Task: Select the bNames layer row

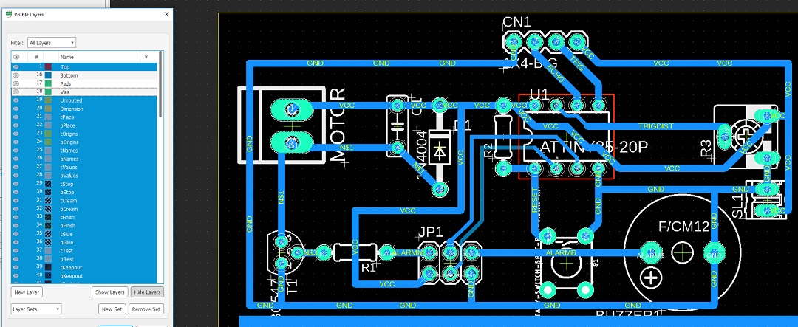Action: tap(84, 159)
